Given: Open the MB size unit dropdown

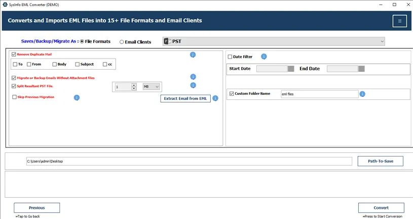Looking at the screenshot, I should coord(151,87).
